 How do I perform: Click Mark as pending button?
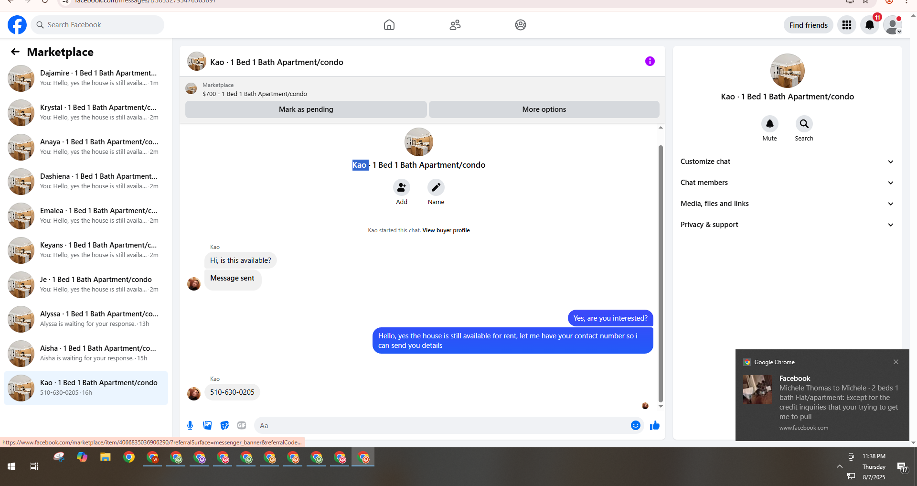pyautogui.click(x=306, y=109)
